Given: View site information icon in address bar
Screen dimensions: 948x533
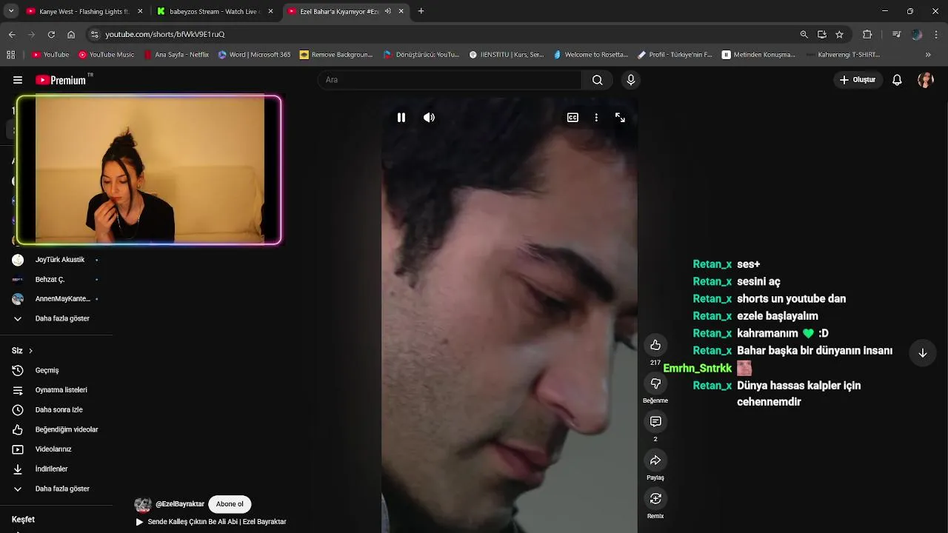Looking at the screenshot, I should coord(94,34).
